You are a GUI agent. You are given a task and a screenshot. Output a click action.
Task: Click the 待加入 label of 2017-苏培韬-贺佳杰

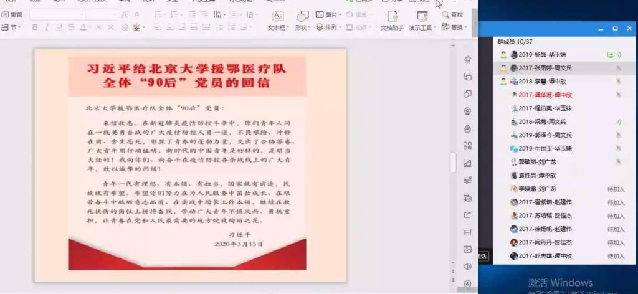pyautogui.click(x=616, y=216)
